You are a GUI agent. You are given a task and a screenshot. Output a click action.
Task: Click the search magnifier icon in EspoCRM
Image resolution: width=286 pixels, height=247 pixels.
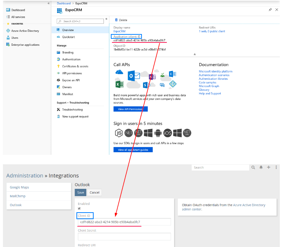click(x=253, y=168)
